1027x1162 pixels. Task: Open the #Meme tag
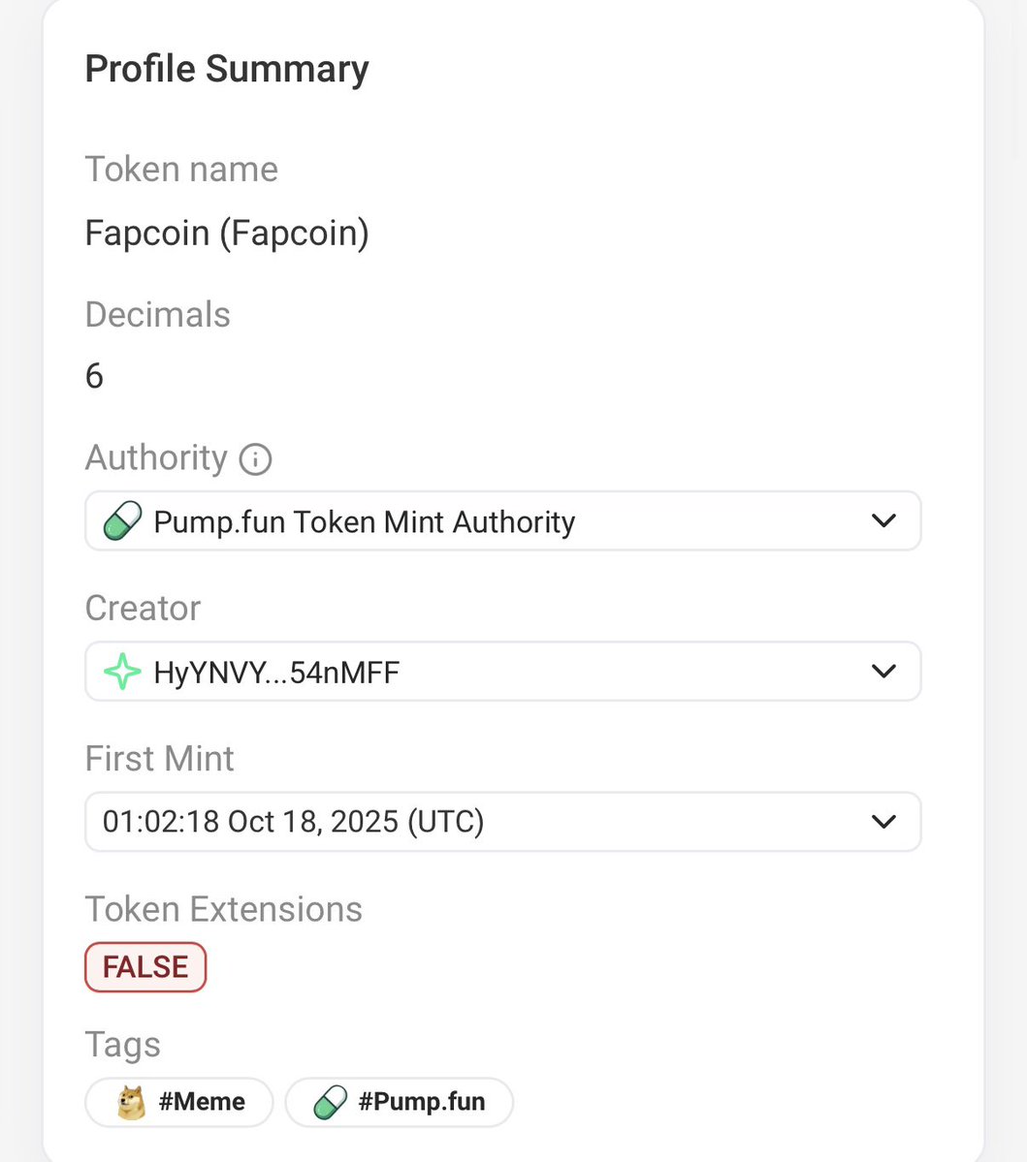[x=201, y=1102]
